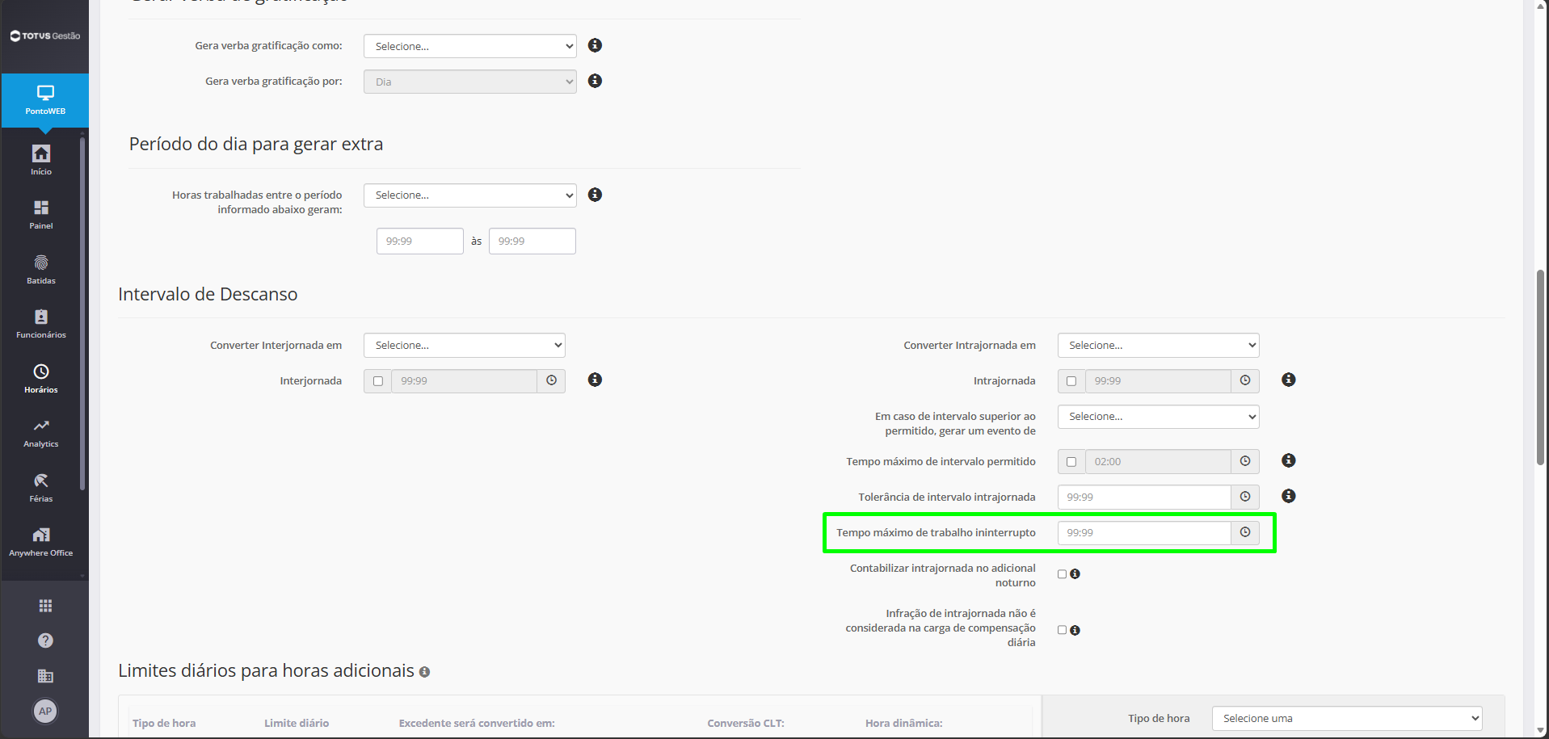Show info for Gera verba gratificação por

595,81
